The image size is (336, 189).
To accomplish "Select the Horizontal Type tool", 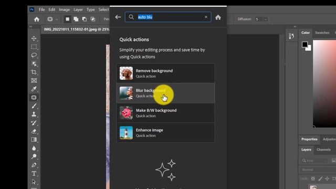I will pos(34,173).
